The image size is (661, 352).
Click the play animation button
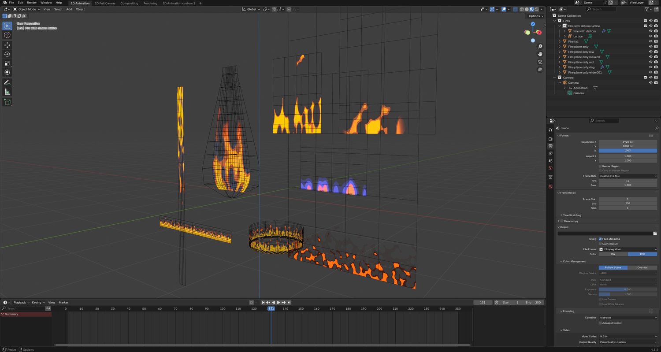coord(279,302)
